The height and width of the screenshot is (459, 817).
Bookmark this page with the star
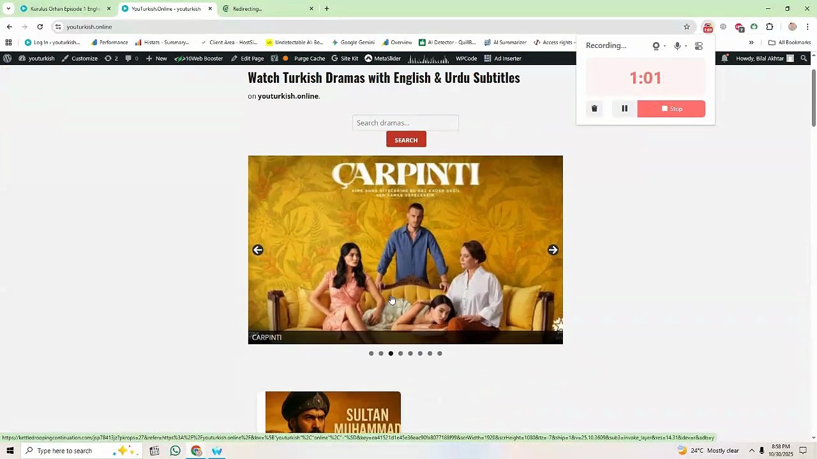[687, 27]
